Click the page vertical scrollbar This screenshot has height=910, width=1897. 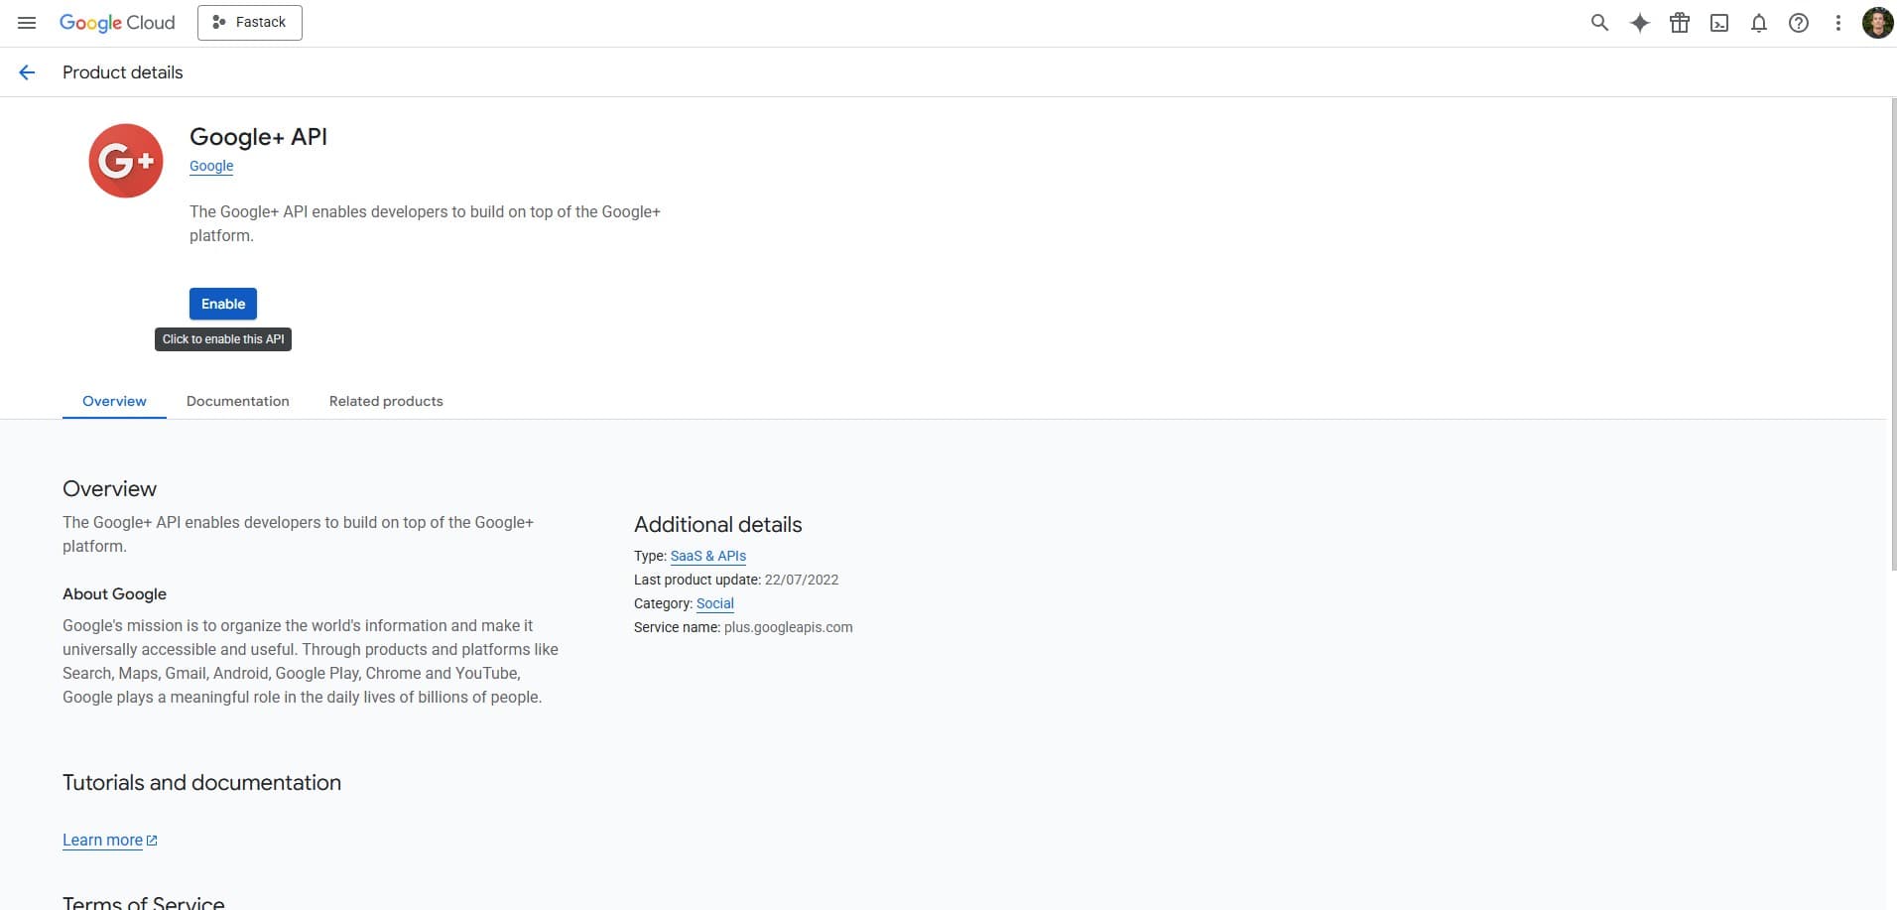[1892, 333]
